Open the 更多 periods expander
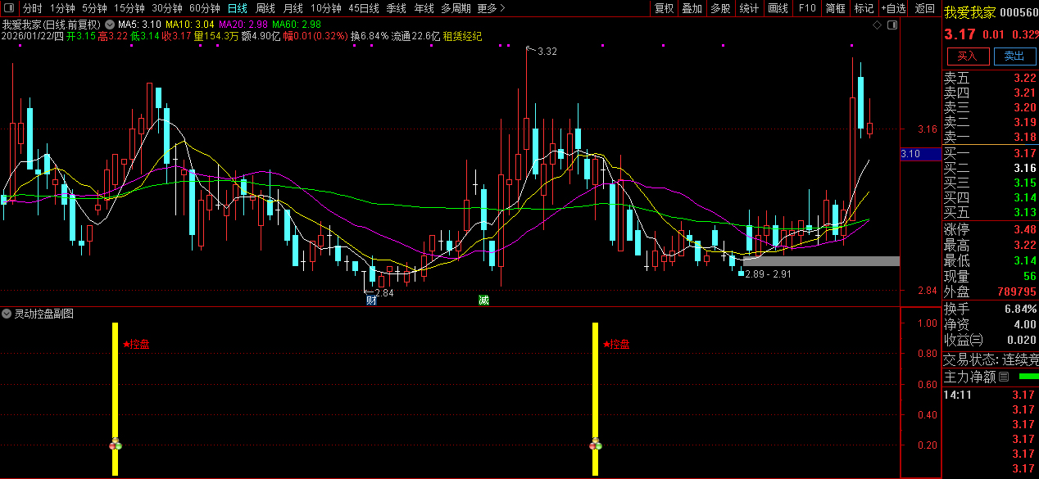Viewport: 1039px width, 479px height. click(491, 8)
